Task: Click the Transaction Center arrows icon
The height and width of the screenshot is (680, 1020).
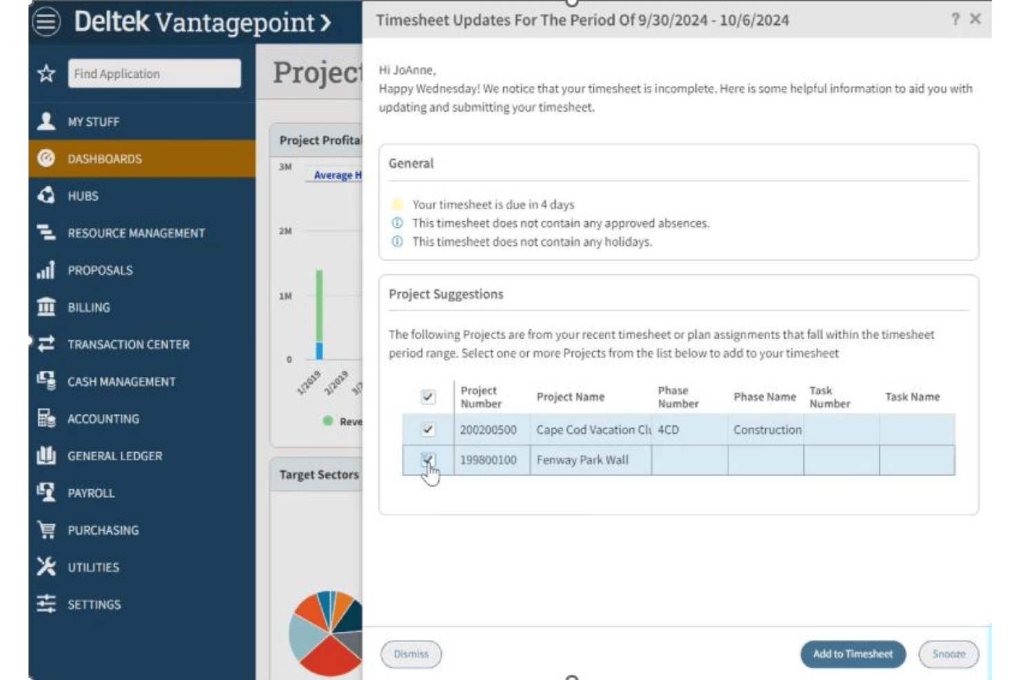Action: click(x=46, y=344)
